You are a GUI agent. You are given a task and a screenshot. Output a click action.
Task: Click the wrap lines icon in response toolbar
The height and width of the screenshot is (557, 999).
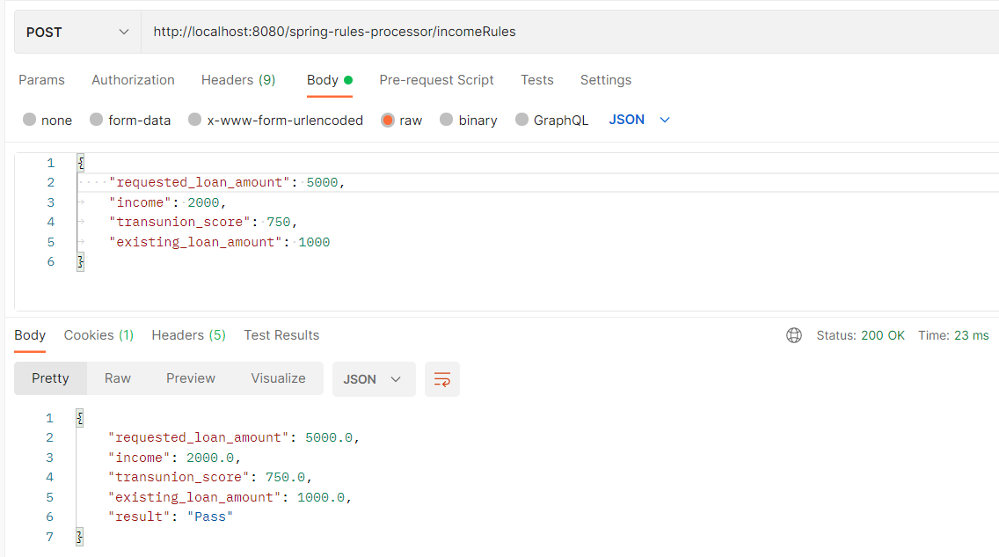coord(442,379)
